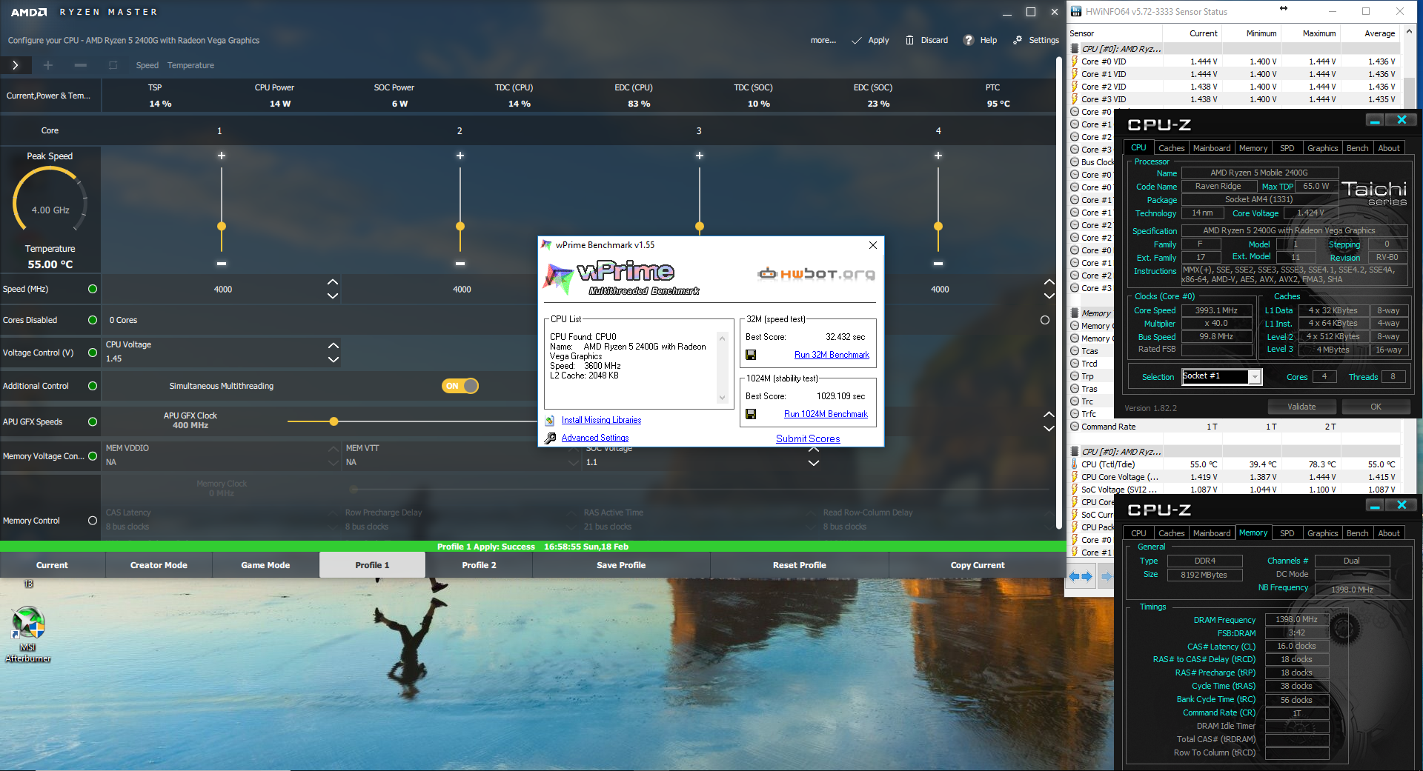
Task: Open SPD tab in lower CPU-Z window
Action: (x=1287, y=533)
